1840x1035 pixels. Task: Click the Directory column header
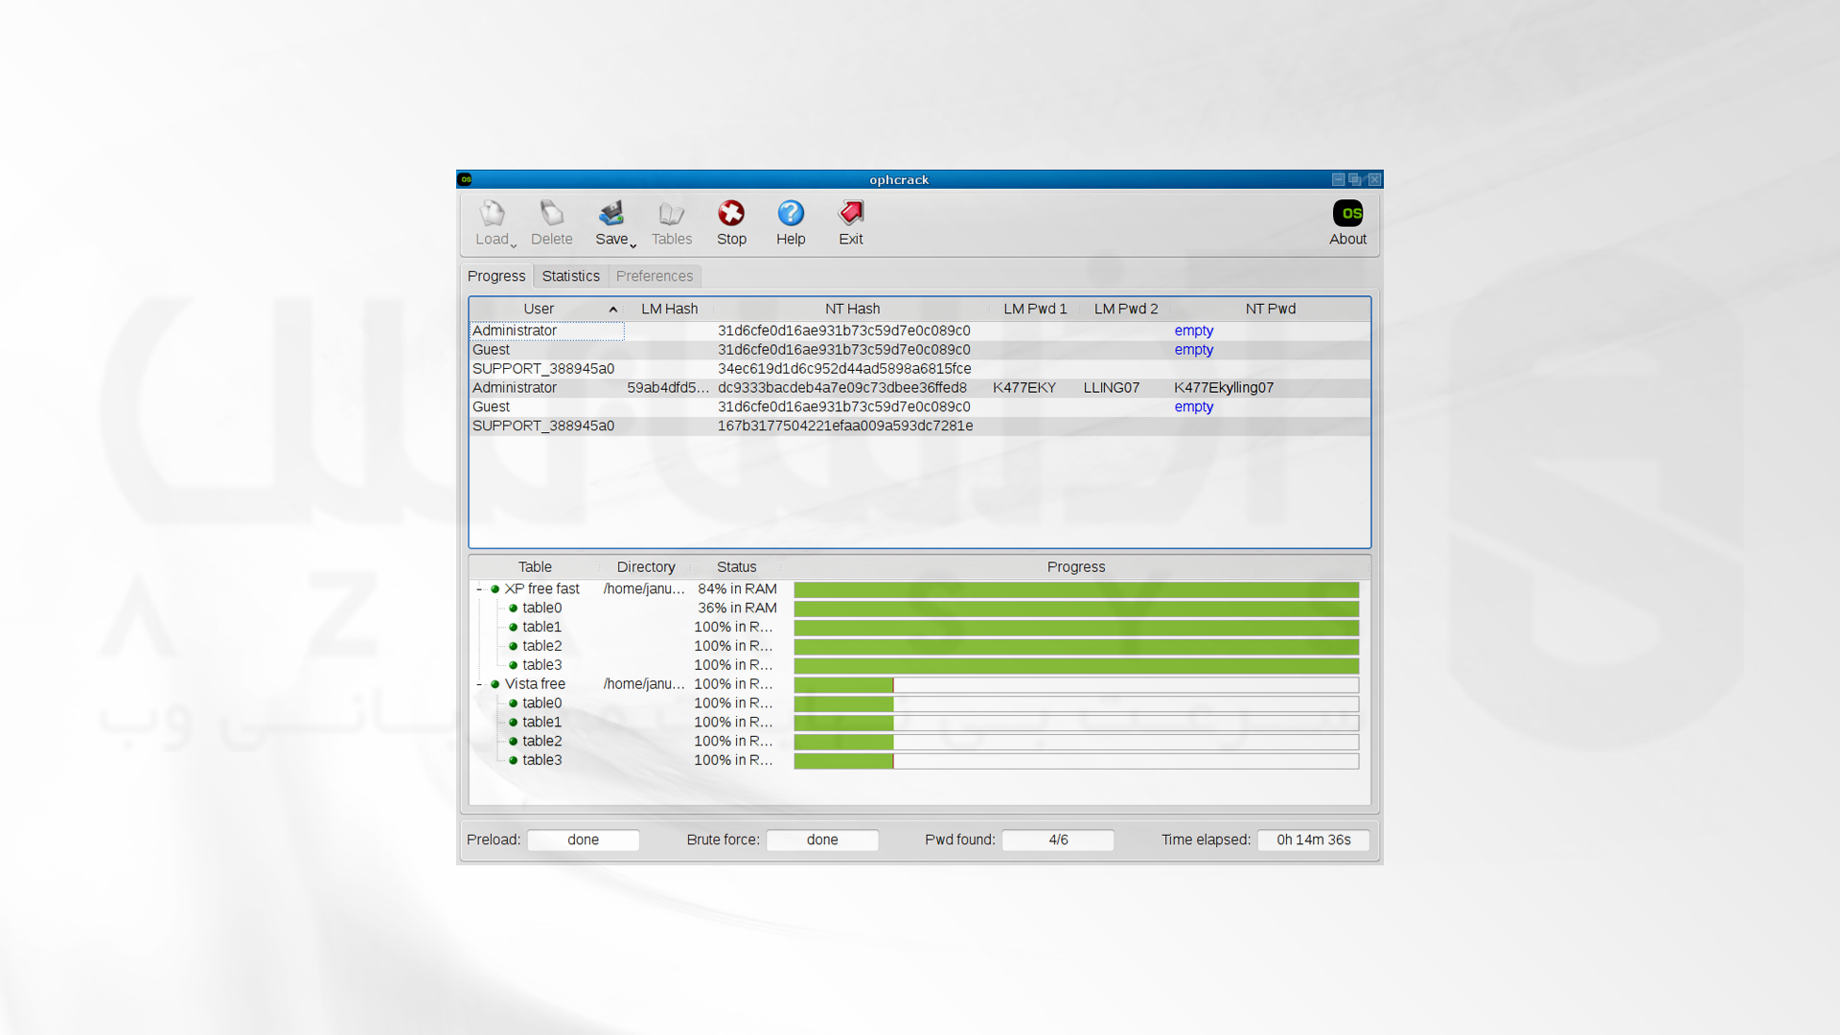(x=646, y=567)
